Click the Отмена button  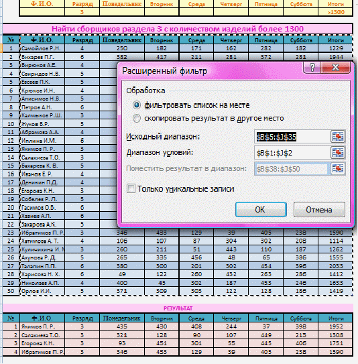pos(319,210)
